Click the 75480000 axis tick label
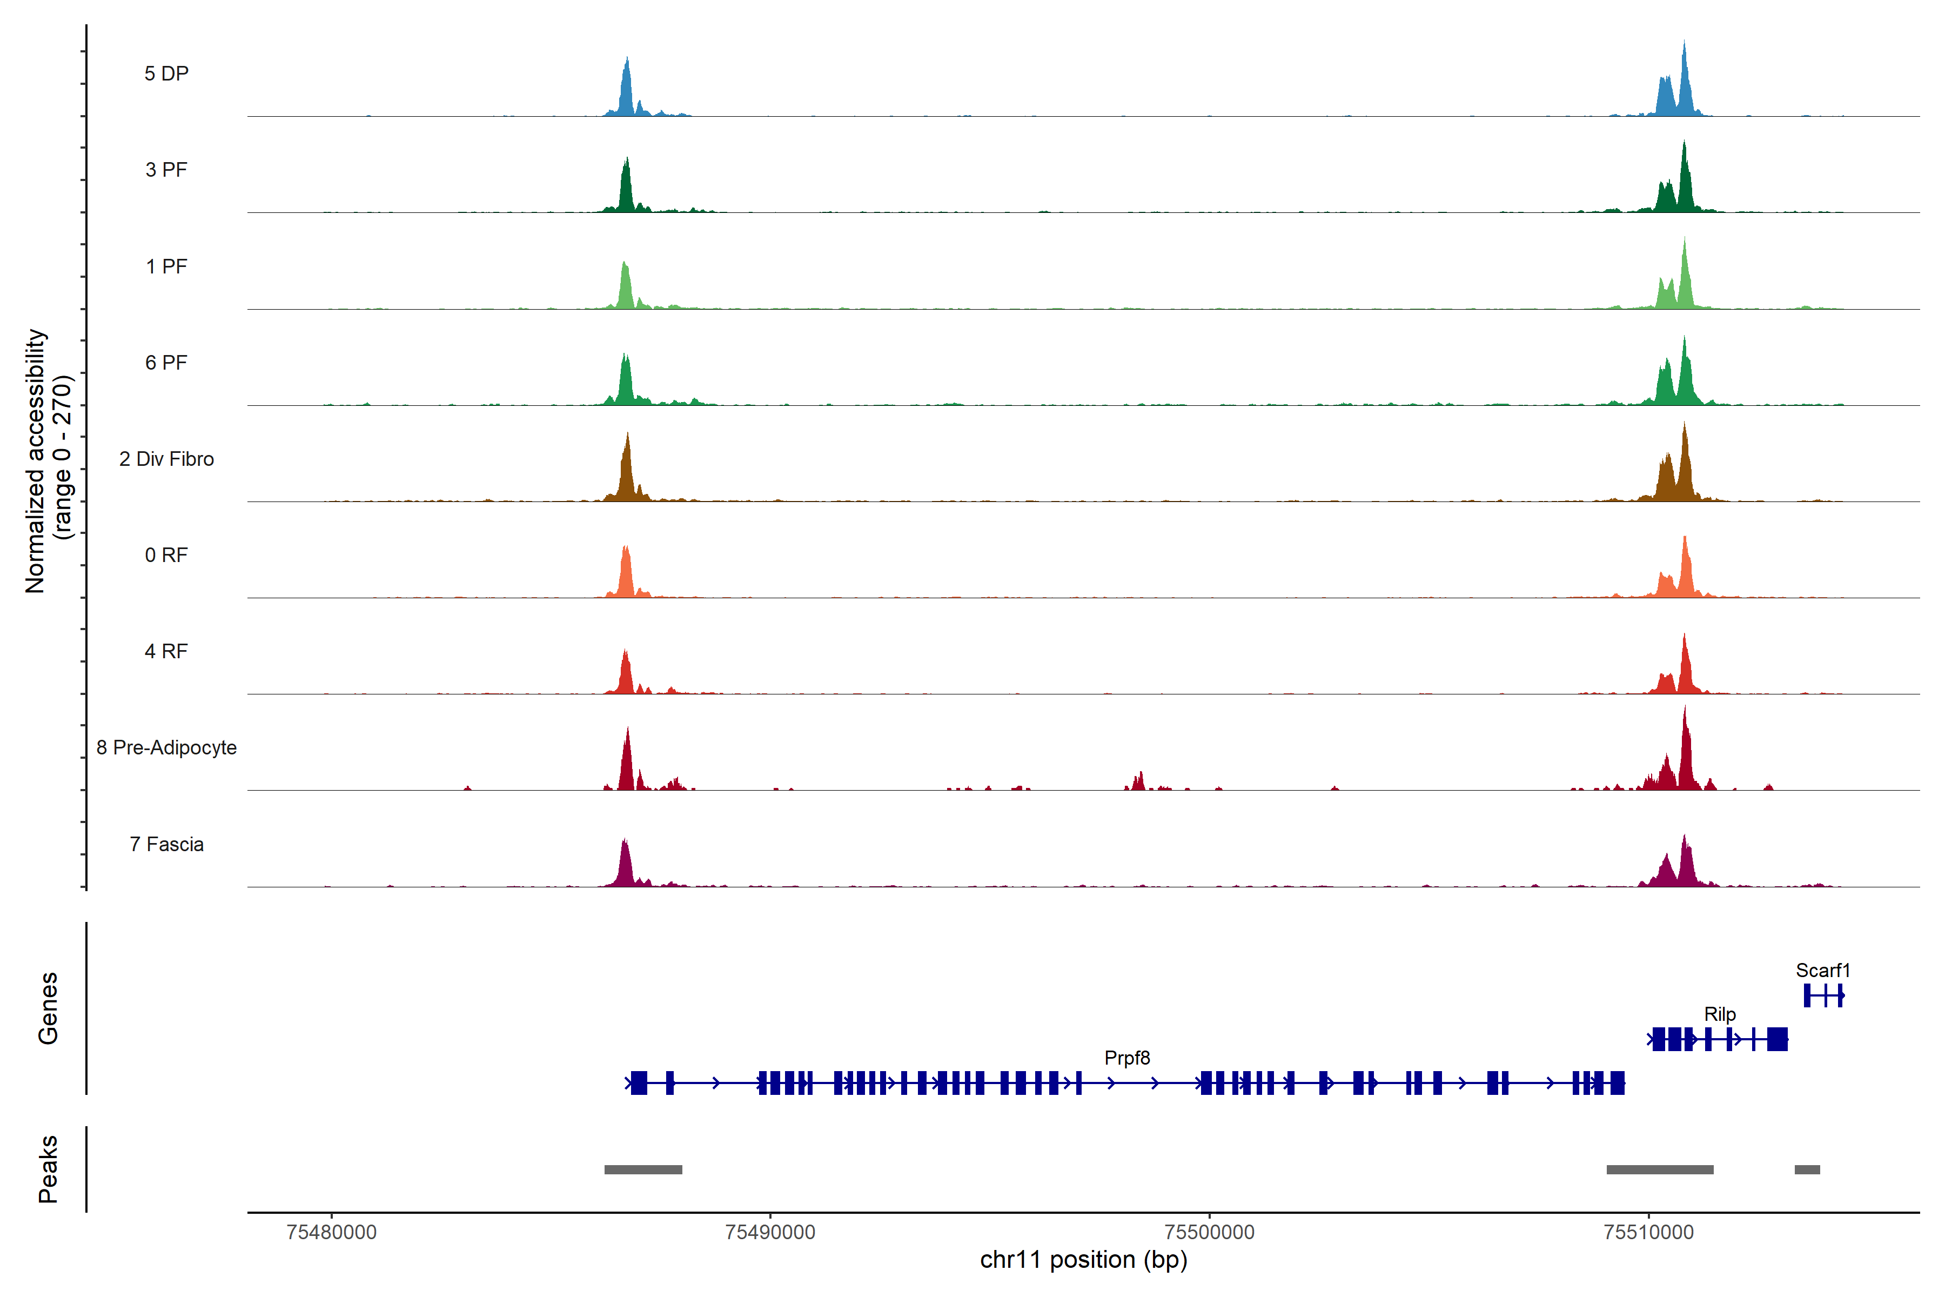Viewport: 1945px width, 1297px height. tap(331, 1233)
